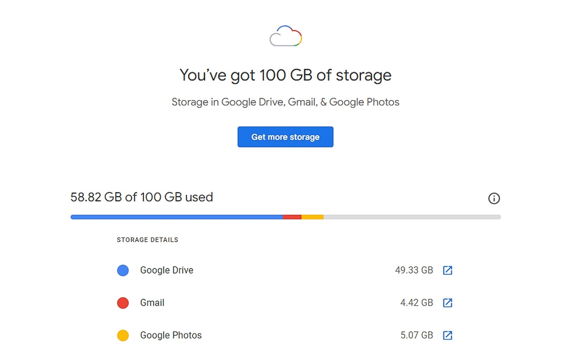Click the blue Google Drive color dot
Viewport: 576px width, 364px height.
coord(122,270)
